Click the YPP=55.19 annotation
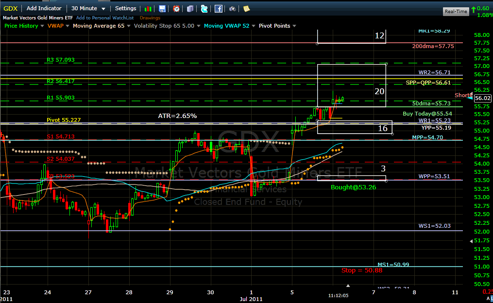Viewport: 493px width, 303px height. 436,128
